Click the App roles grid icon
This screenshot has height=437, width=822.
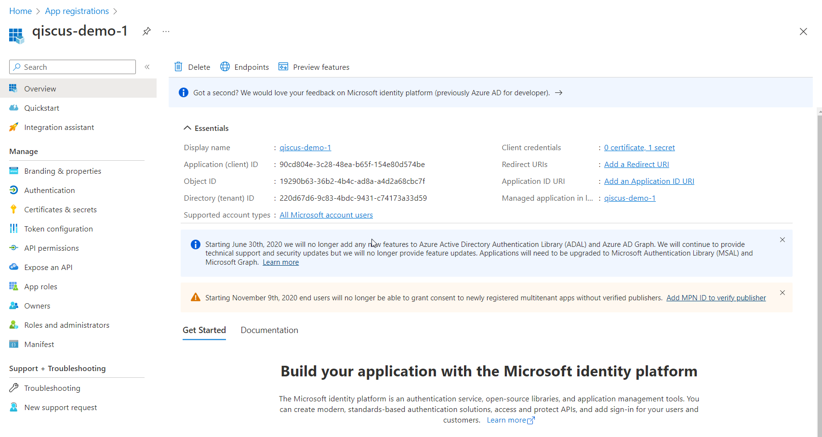[x=13, y=286]
